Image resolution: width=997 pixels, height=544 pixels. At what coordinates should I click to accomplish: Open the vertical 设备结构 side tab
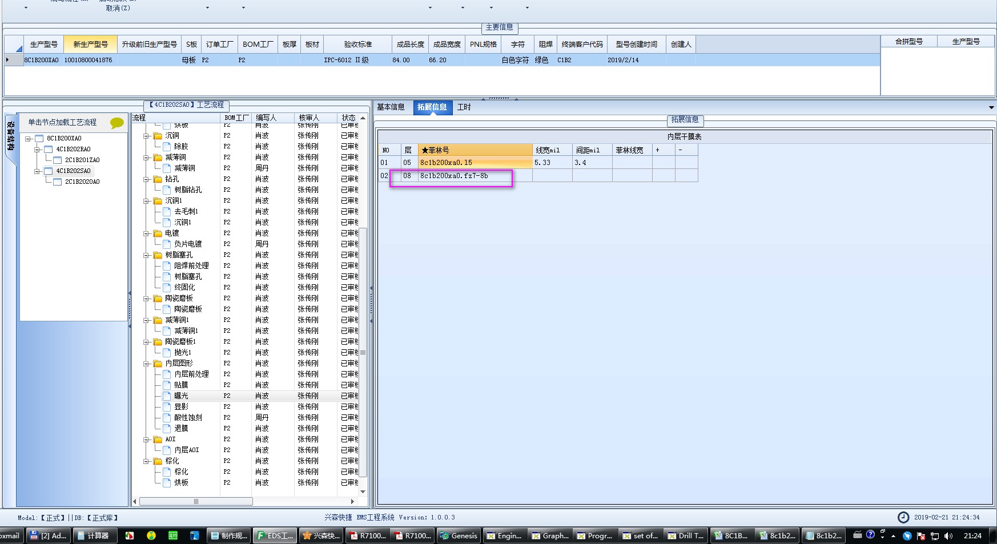click(x=10, y=136)
